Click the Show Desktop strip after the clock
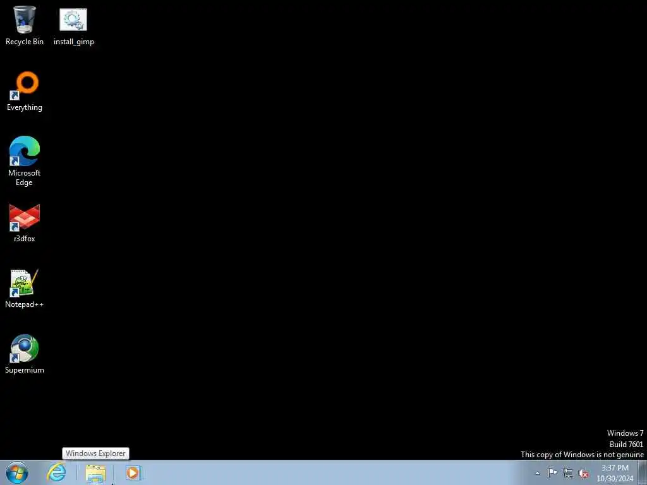The height and width of the screenshot is (485, 647). 643,473
